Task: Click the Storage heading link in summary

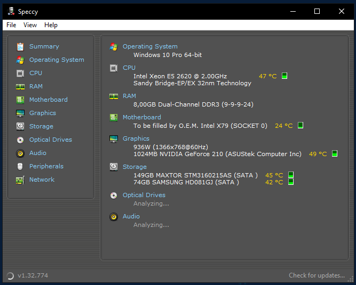Action: 135,167
